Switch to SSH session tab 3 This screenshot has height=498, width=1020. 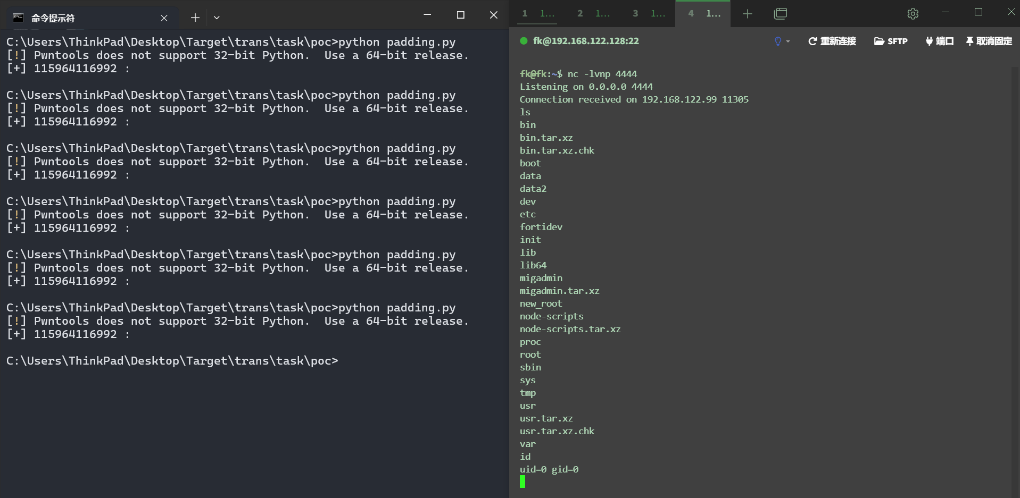[x=649, y=13]
